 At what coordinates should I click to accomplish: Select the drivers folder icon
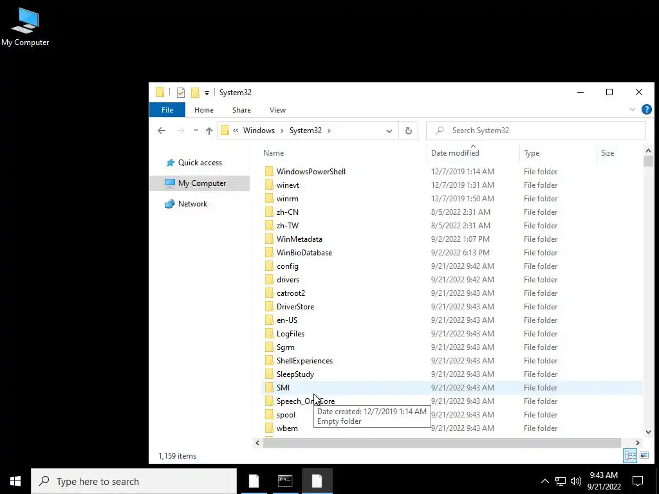269,279
